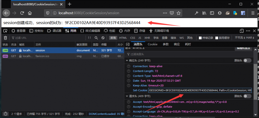This screenshot has width=259, height=118.
Task: Search network requests with magnifier
Action: 96,38
